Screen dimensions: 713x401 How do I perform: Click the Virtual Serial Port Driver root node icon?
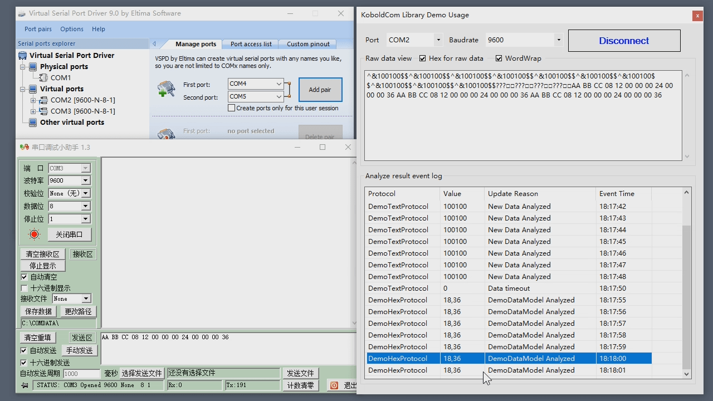coord(22,55)
